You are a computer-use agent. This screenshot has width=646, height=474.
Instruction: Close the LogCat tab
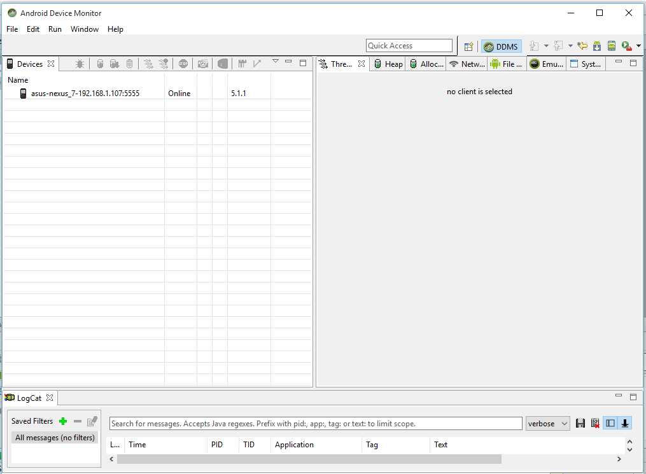coord(50,398)
